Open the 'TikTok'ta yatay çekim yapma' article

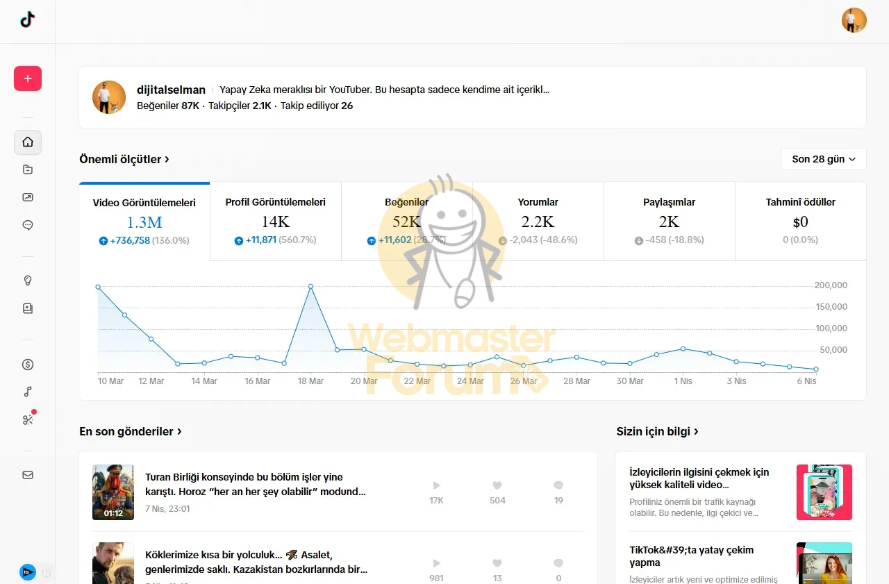(691, 556)
